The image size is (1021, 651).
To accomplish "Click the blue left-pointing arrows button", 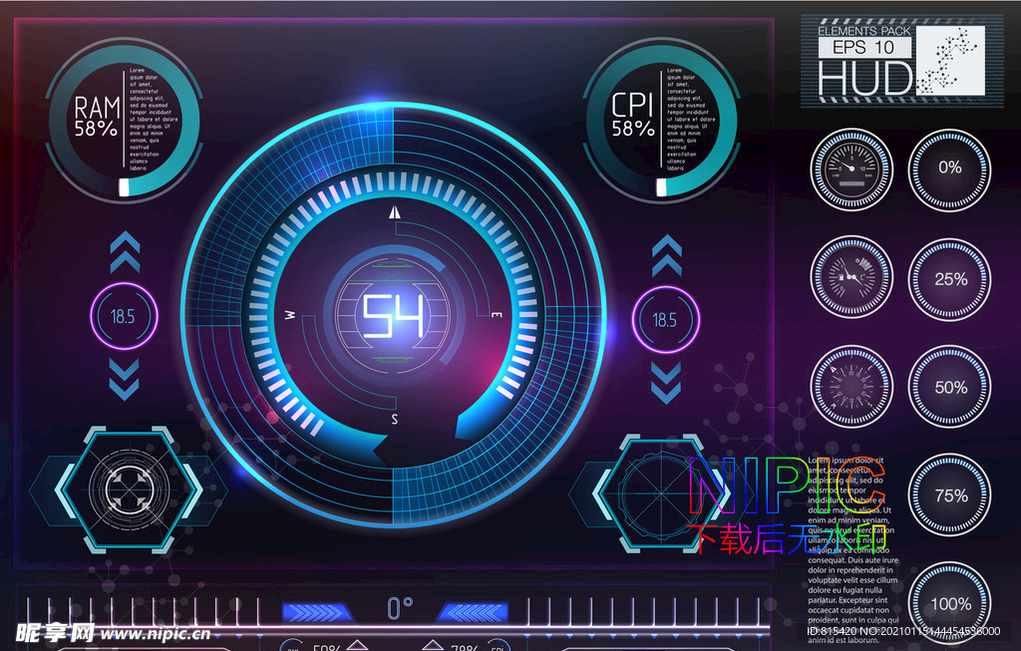I will [474, 612].
